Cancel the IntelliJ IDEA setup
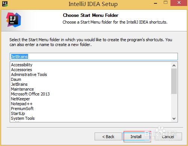The image size is (188, 146). pos(168,137)
